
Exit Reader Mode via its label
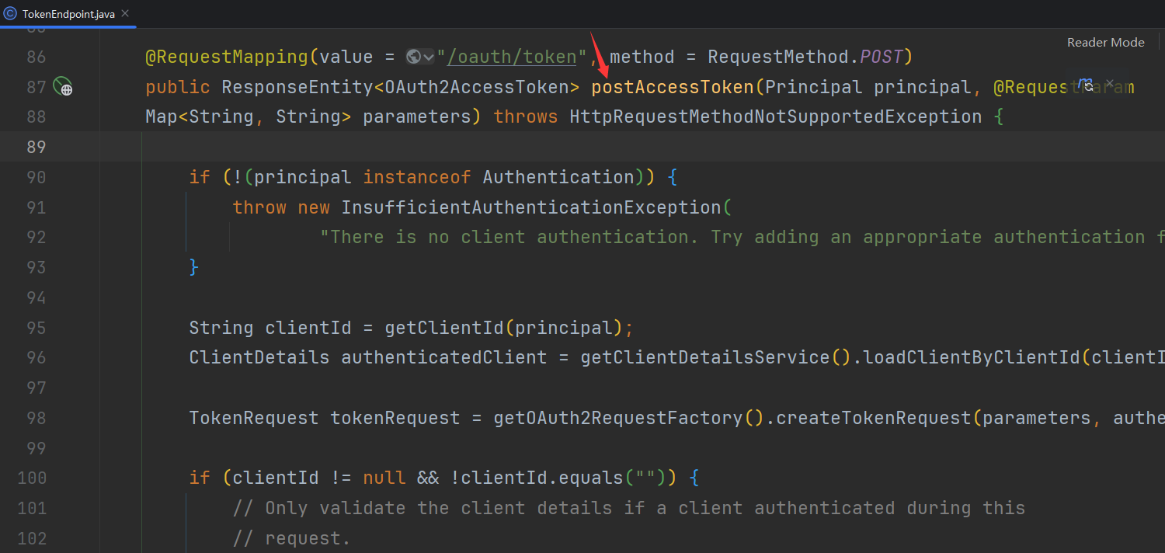coord(1105,42)
